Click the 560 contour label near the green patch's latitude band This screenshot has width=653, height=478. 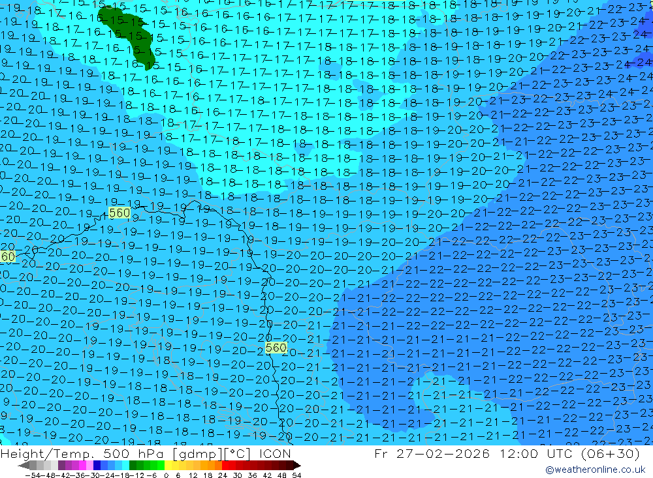coord(119,213)
